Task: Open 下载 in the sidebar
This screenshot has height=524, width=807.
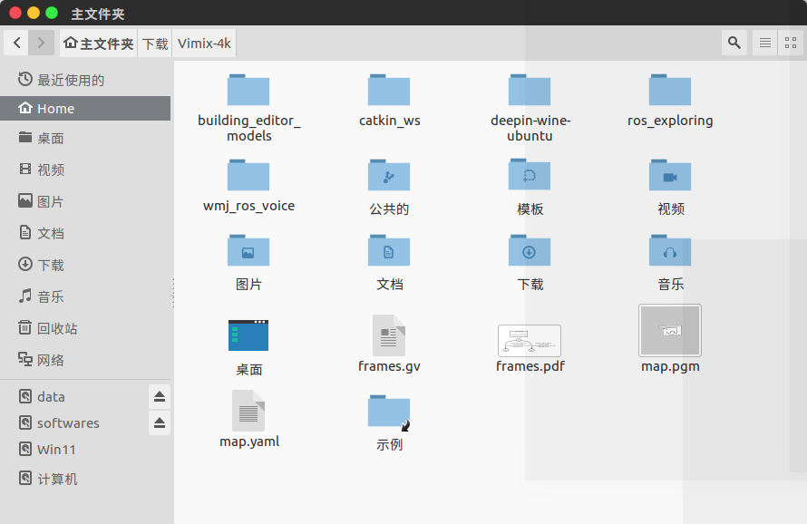Action: (x=85, y=265)
